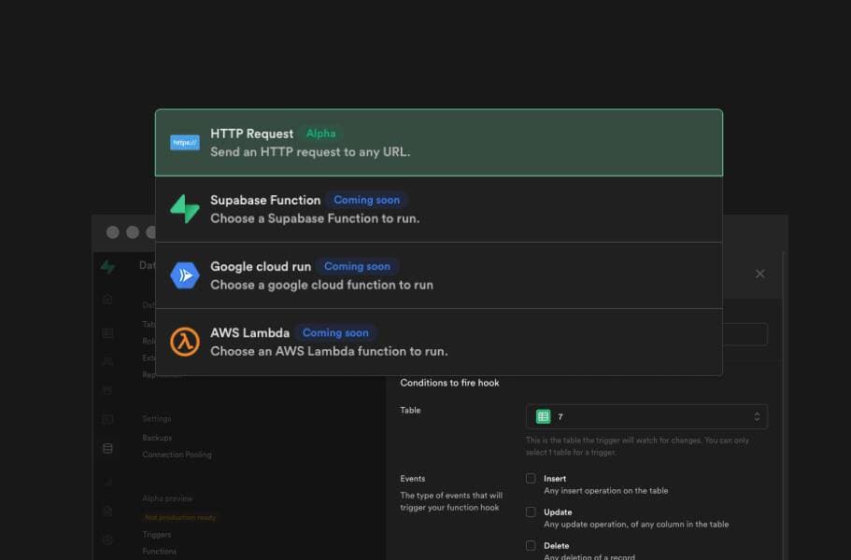This screenshot has width=851, height=560.
Task: Select the HTTP Request icon
Action: coord(183,142)
